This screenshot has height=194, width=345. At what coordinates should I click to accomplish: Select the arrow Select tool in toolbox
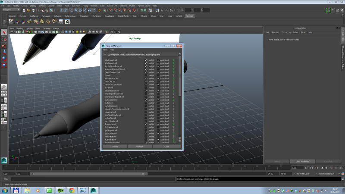(4, 32)
